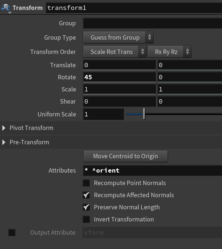Viewport: 222px width, 249px height.
Task: Click the Rotate X field showing 45
Action: pos(119,77)
